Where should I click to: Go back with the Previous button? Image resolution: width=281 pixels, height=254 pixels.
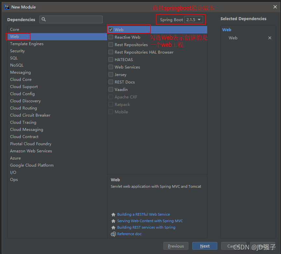point(176,246)
